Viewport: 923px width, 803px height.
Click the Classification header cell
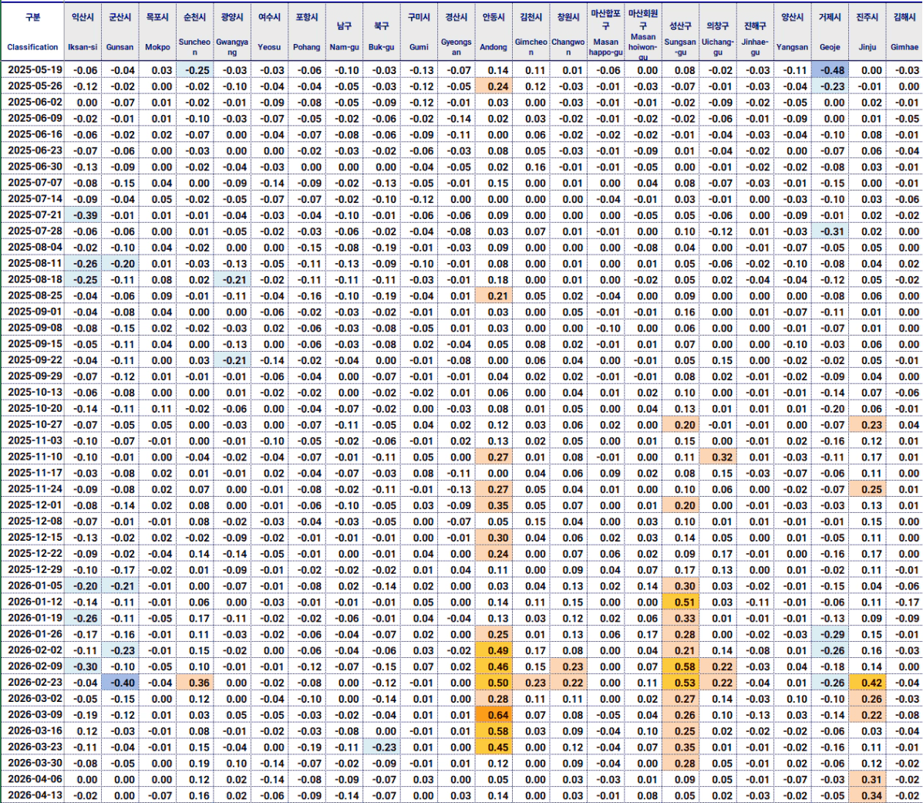click(x=33, y=31)
